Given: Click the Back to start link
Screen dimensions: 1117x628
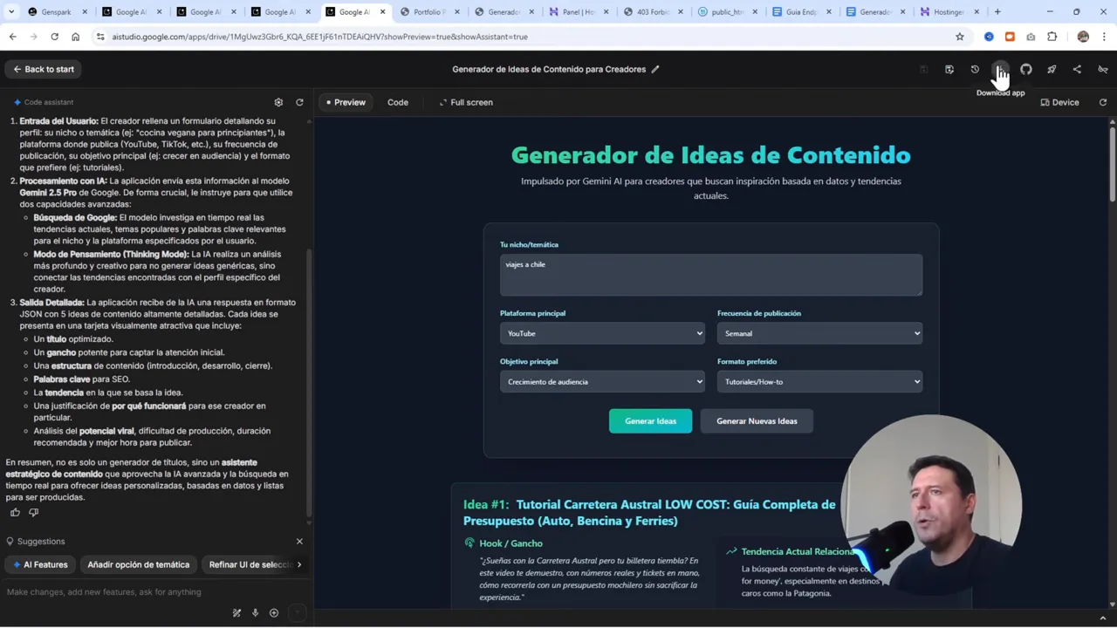Looking at the screenshot, I should point(42,69).
